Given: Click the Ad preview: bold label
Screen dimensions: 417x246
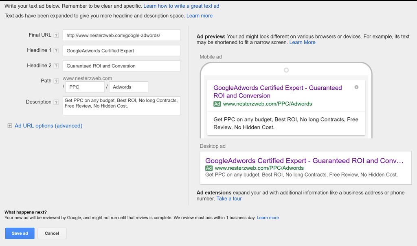Looking at the screenshot, I should (x=211, y=37).
